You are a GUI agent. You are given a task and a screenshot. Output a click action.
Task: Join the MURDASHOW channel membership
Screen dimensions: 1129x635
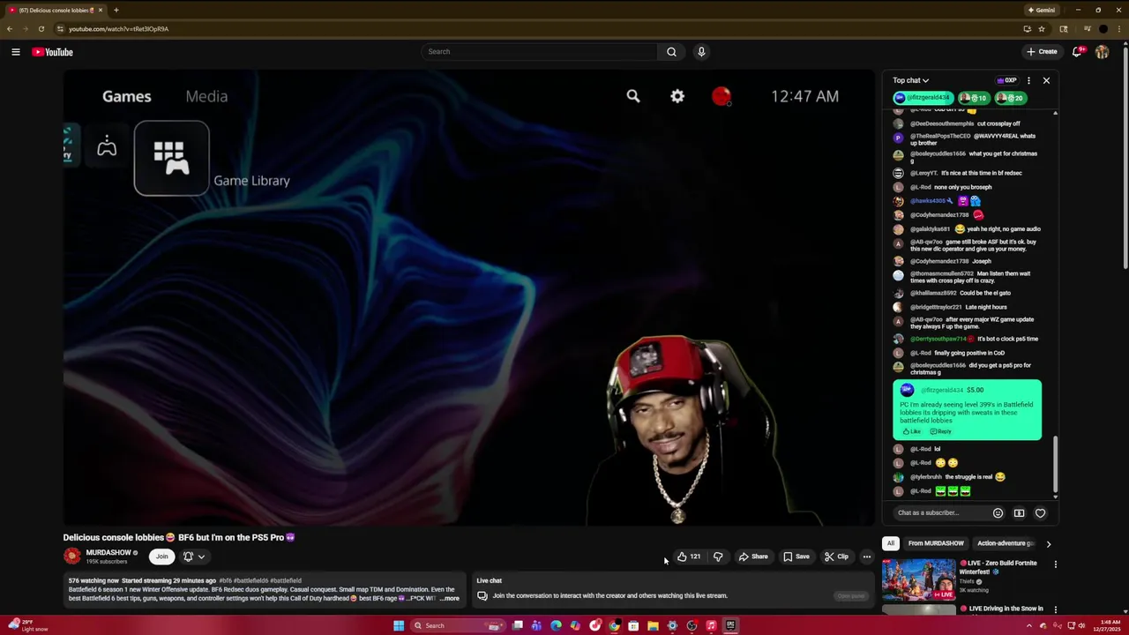pyautogui.click(x=161, y=557)
